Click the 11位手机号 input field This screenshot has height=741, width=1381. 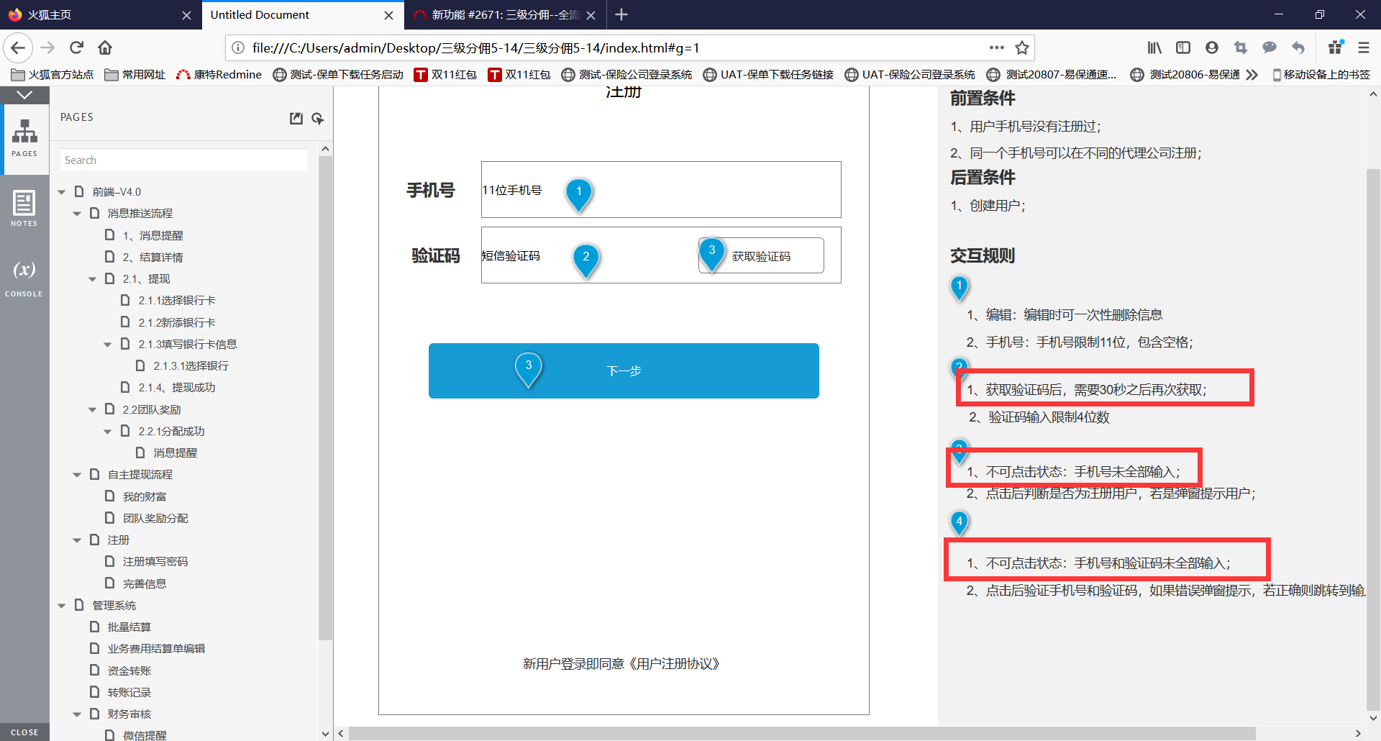tap(661, 190)
